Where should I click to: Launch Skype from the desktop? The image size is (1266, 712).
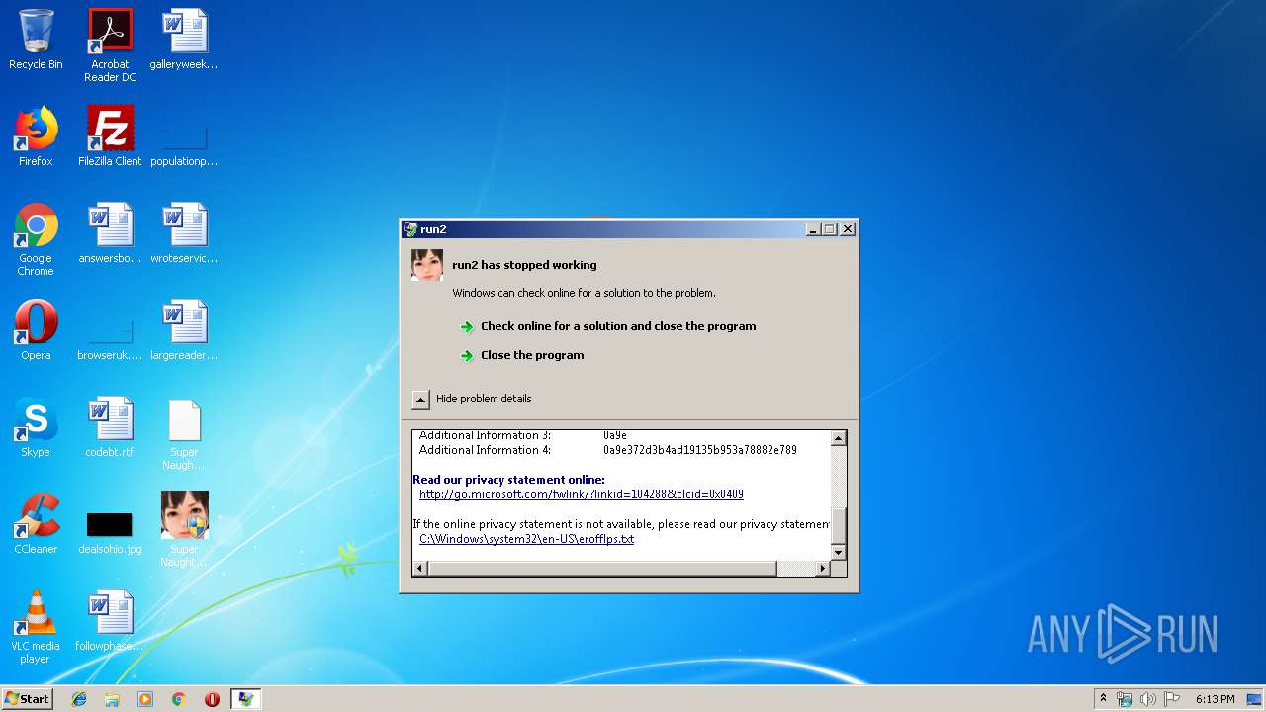click(x=36, y=427)
